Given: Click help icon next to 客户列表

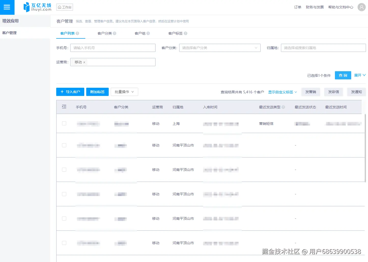Looking at the screenshot, I should (x=77, y=33).
